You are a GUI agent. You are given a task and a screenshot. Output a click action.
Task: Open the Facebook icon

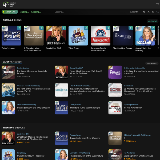click(144, 12)
